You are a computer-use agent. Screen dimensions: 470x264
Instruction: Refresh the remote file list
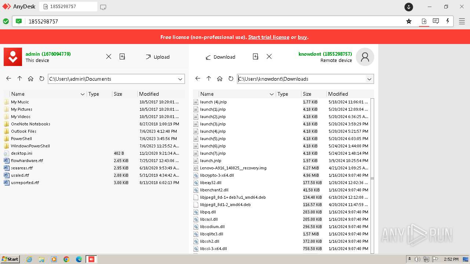click(x=231, y=78)
